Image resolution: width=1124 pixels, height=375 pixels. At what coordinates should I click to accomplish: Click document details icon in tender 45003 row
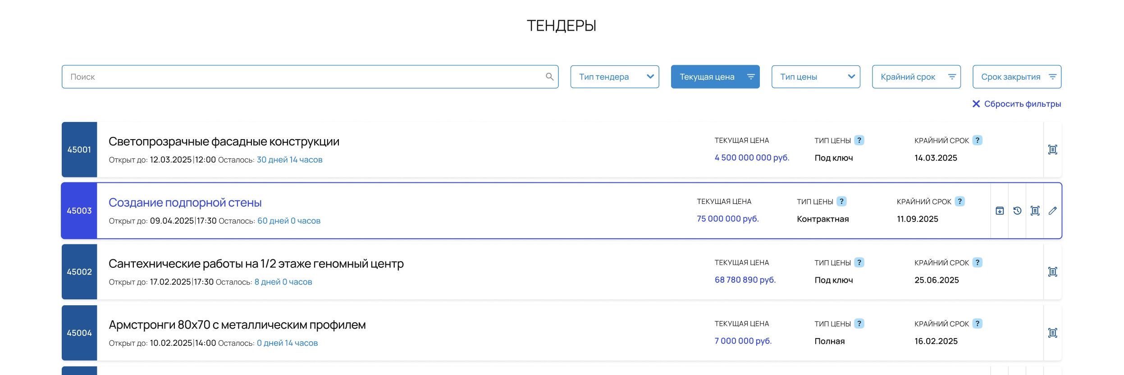point(1035,211)
